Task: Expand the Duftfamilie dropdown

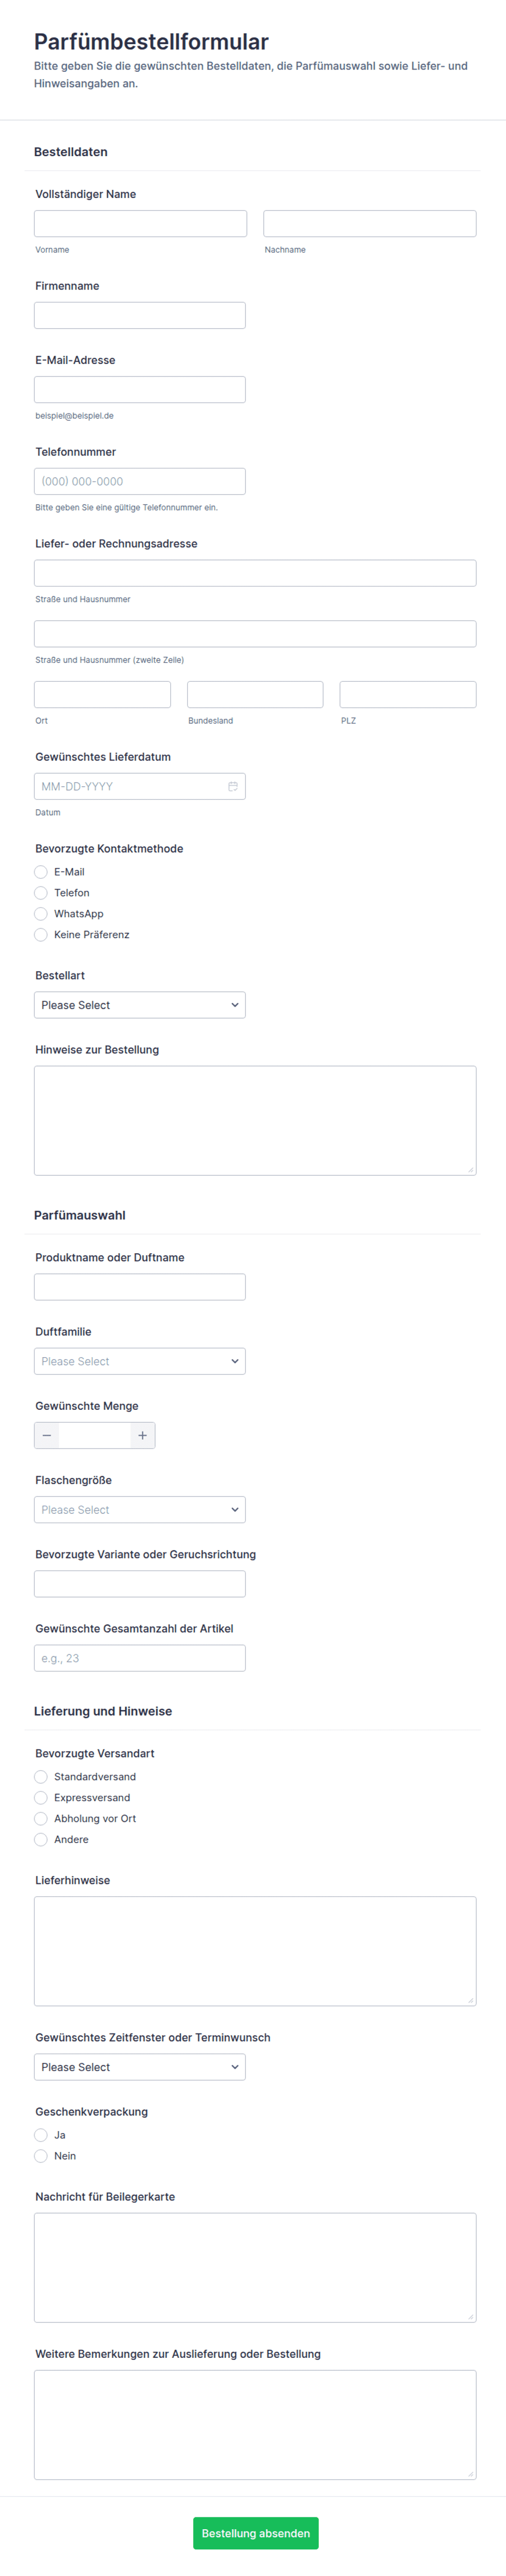Action: point(140,1361)
